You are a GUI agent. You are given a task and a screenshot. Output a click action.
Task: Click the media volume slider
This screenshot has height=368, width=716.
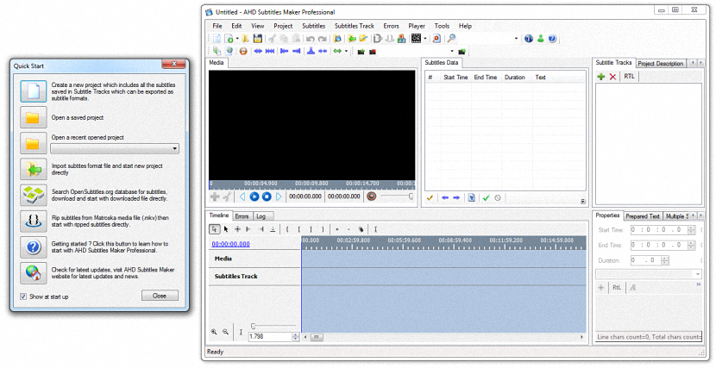[397, 196]
